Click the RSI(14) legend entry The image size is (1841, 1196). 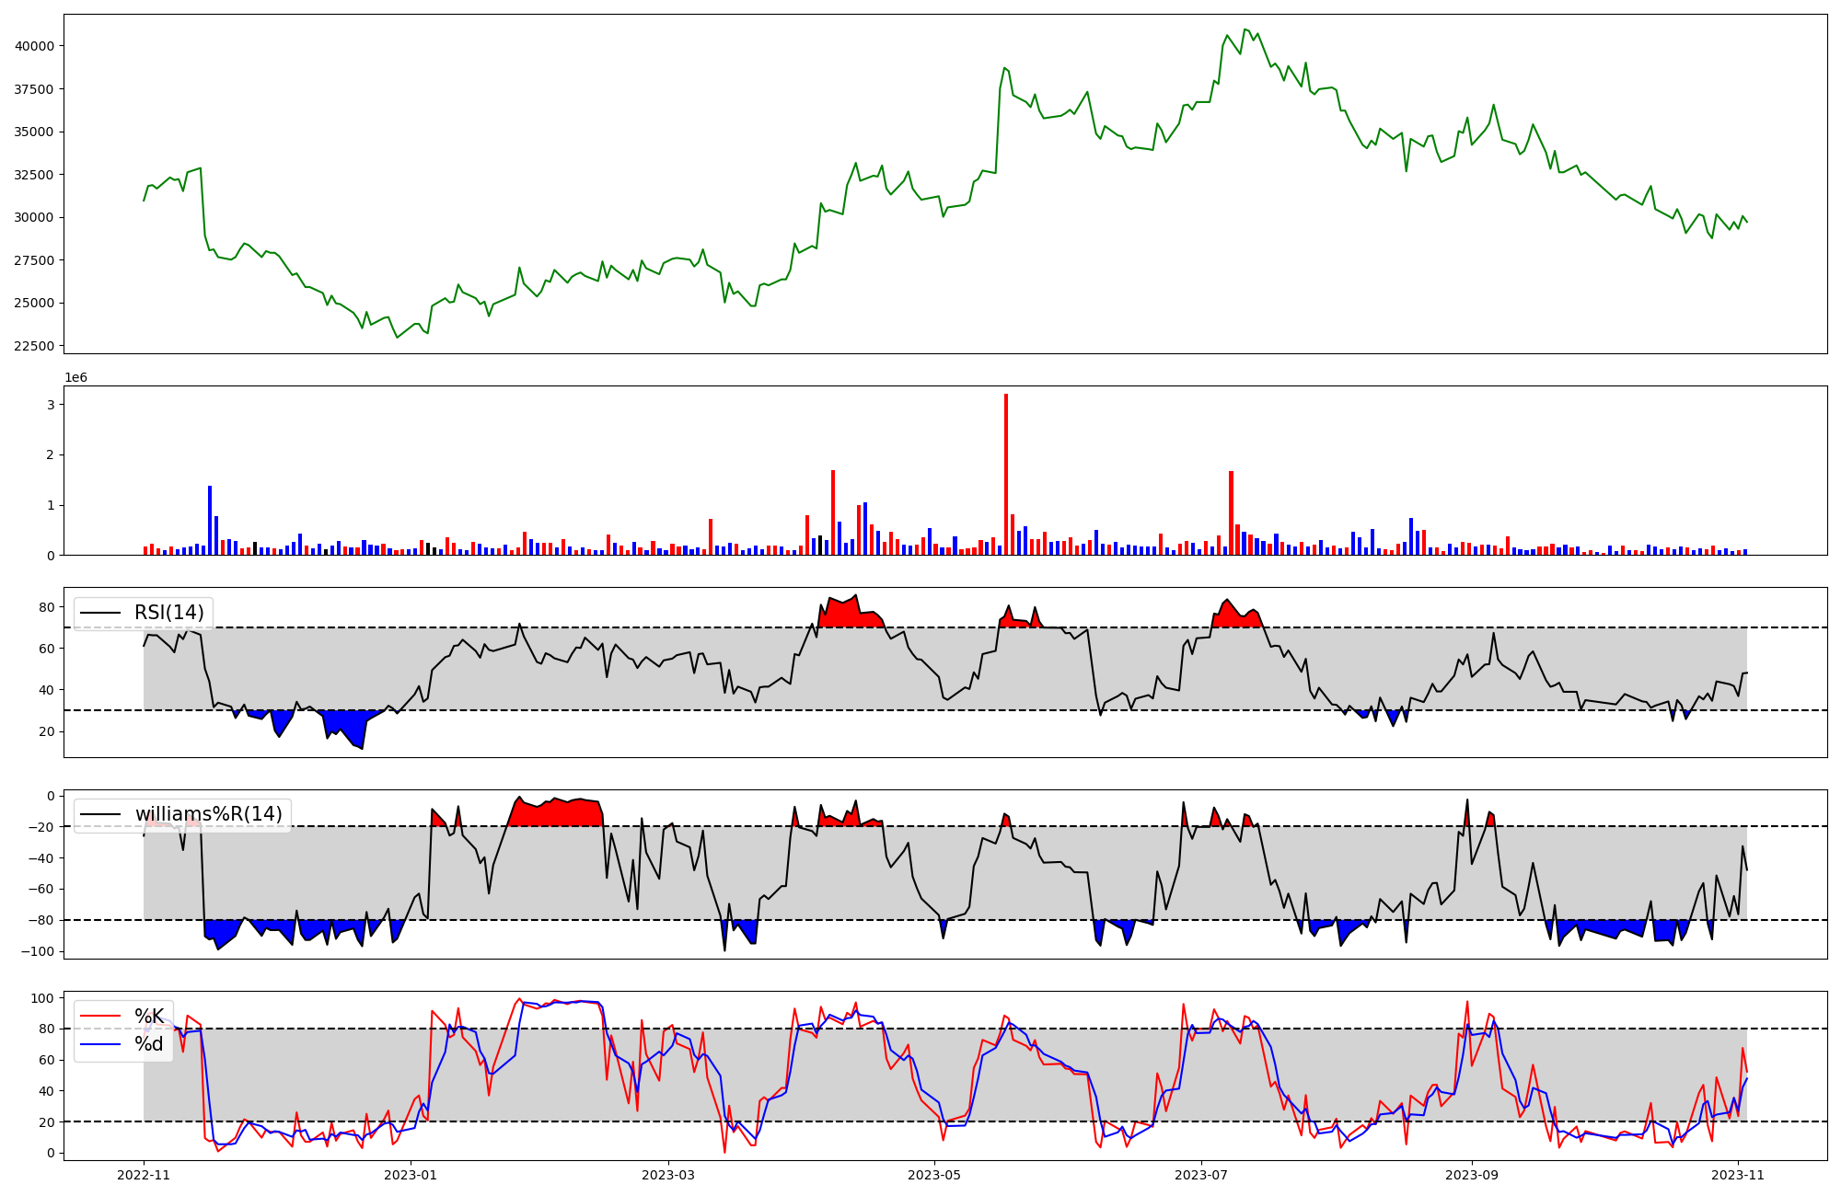(168, 613)
